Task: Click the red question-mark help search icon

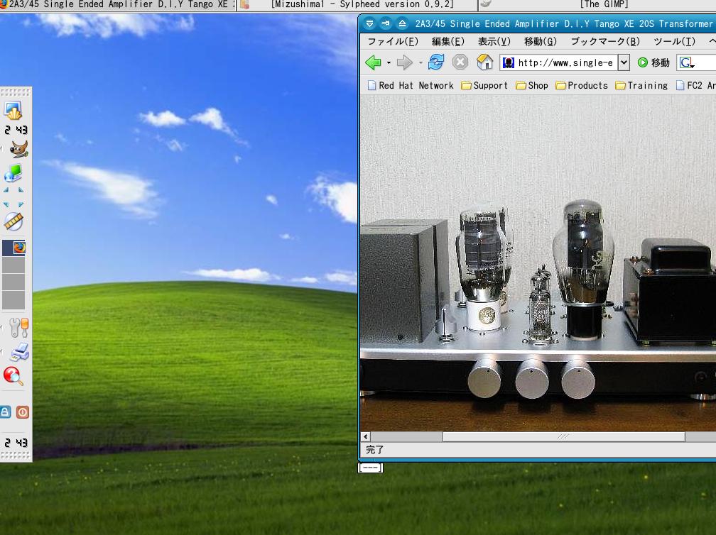Action: click(x=13, y=375)
